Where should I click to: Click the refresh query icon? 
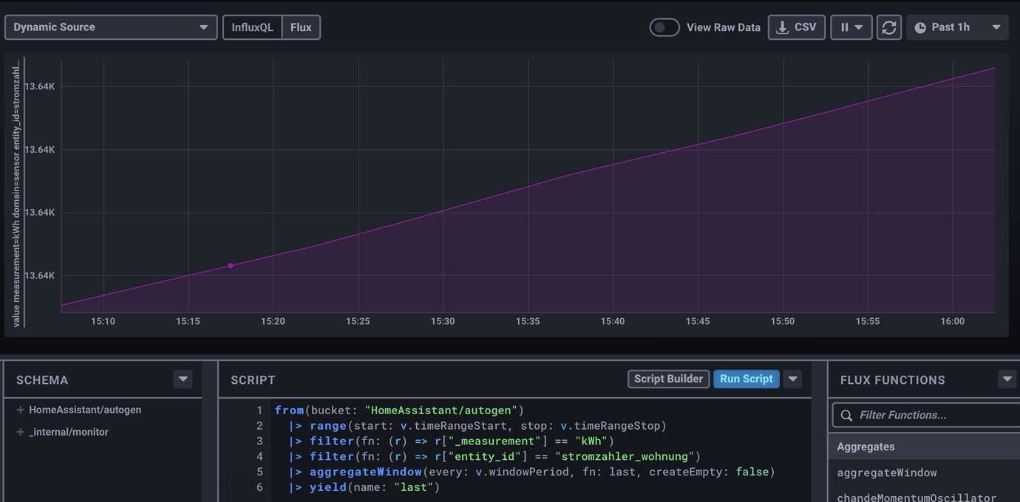(x=888, y=27)
